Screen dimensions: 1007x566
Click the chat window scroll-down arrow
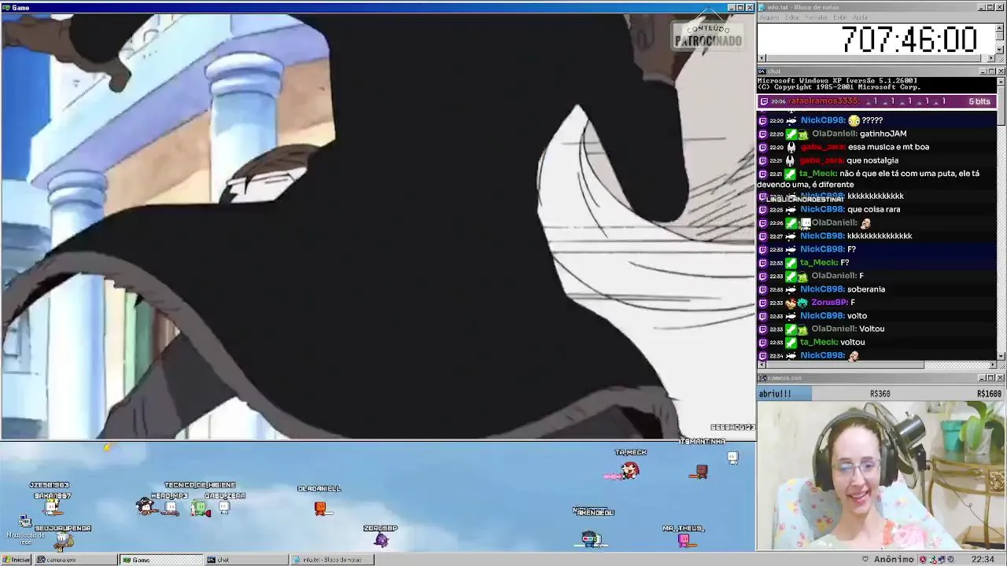click(x=1001, y=356)
